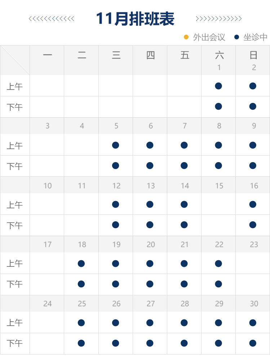Click date number 15 in calendar
Image resolution: width=270 pixels, height=361 pixels.
coord(219,186)
